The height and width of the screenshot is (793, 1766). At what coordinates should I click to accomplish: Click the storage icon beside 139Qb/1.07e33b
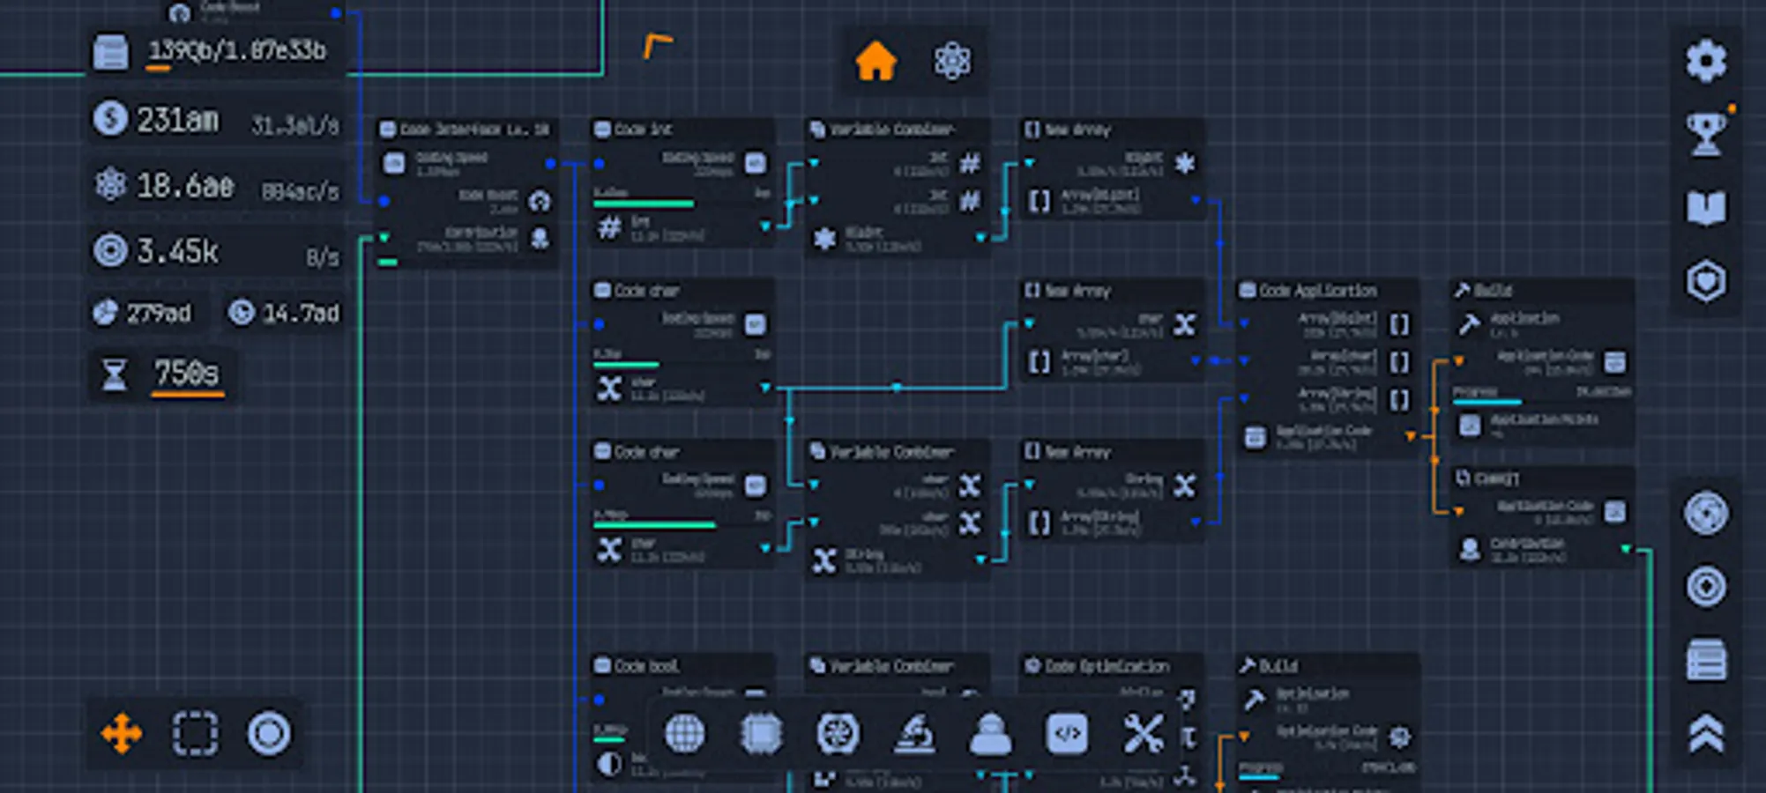click(x=111, y=52)
